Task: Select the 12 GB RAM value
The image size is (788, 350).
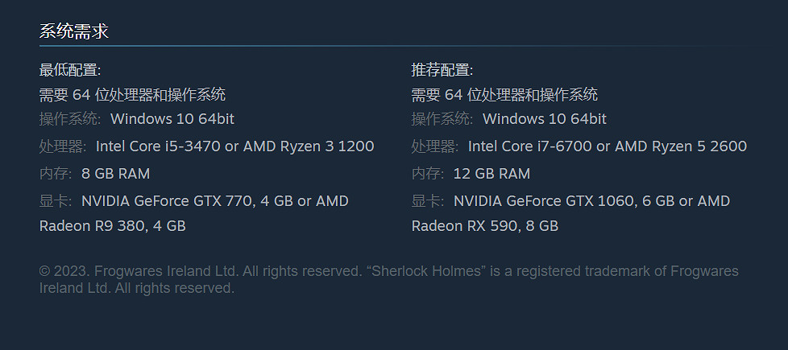Action: (x=491, y=174)
